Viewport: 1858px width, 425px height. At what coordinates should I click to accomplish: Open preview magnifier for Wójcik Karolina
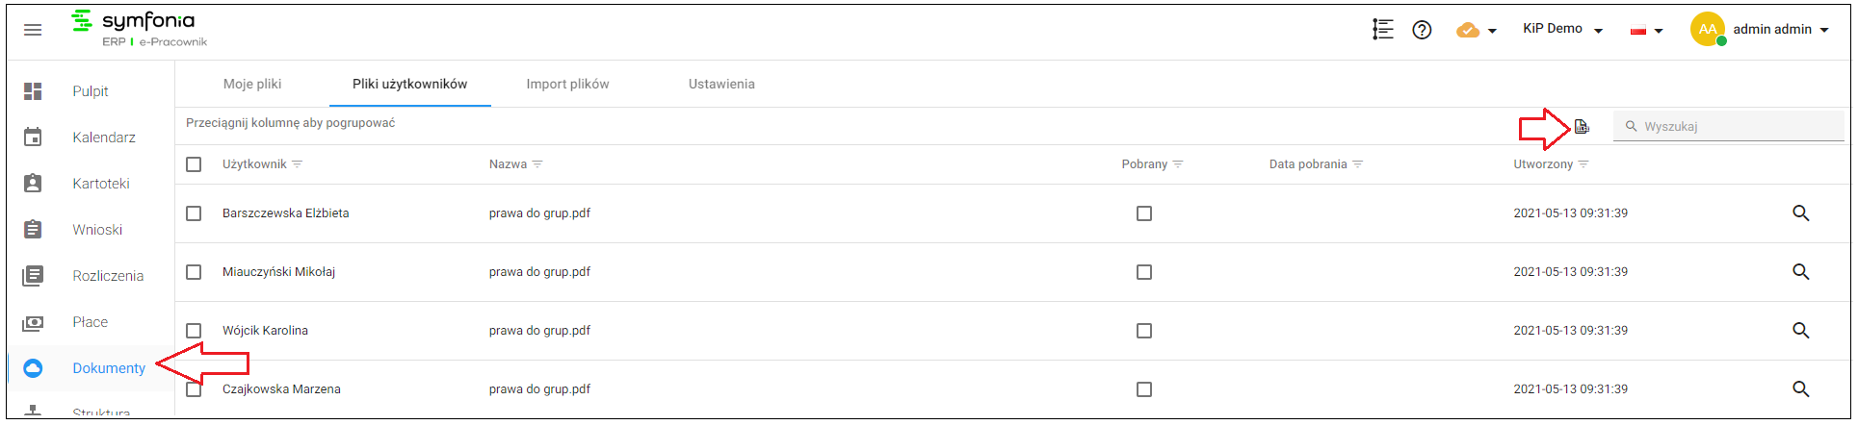[1801, 331]
